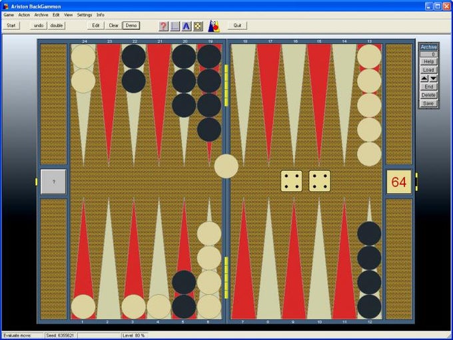The width and height of the screenshot is (453, 340).
Task: Select the bottom black checker on point 20
Action: 184,105
